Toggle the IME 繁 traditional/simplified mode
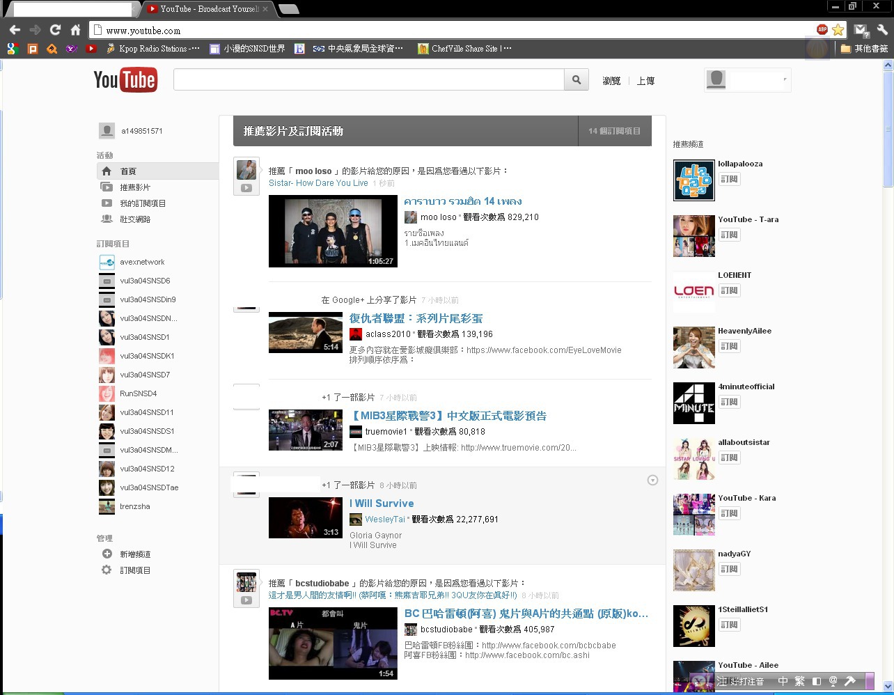 tap(799, 680)
